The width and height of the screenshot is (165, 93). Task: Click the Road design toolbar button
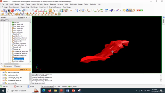click(x=67, y=7)
